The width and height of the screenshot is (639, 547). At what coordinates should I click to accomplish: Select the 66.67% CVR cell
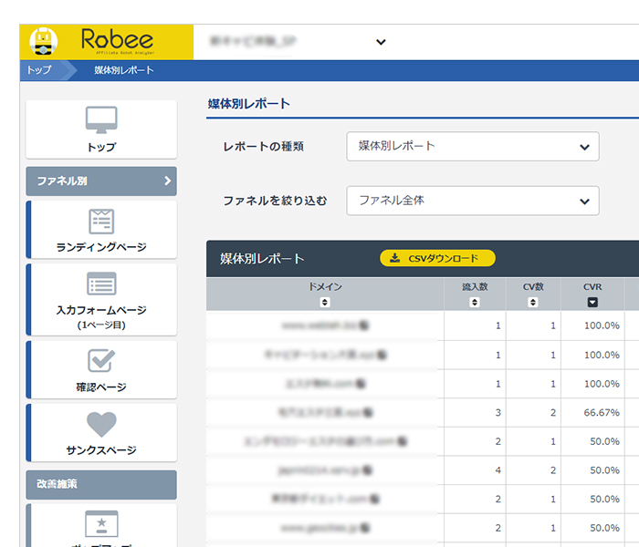pyautogui.click(x=592, y=413)
